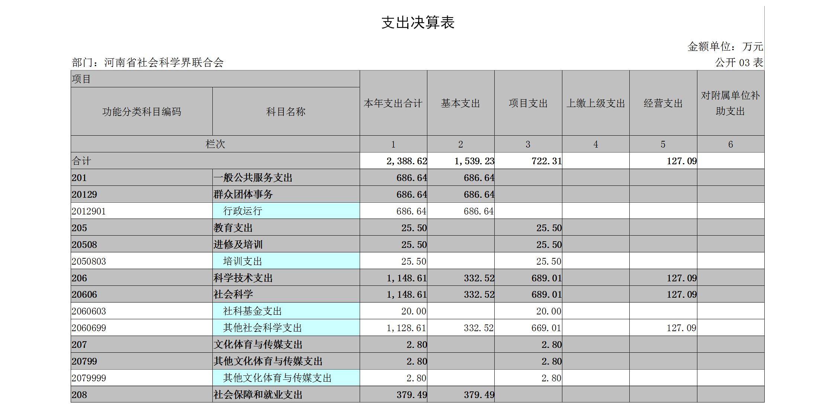Select the 金额单位：万元 label
The height and width of the screenshot is (404, 835).
pyautogui.click(x=725, y=46)
